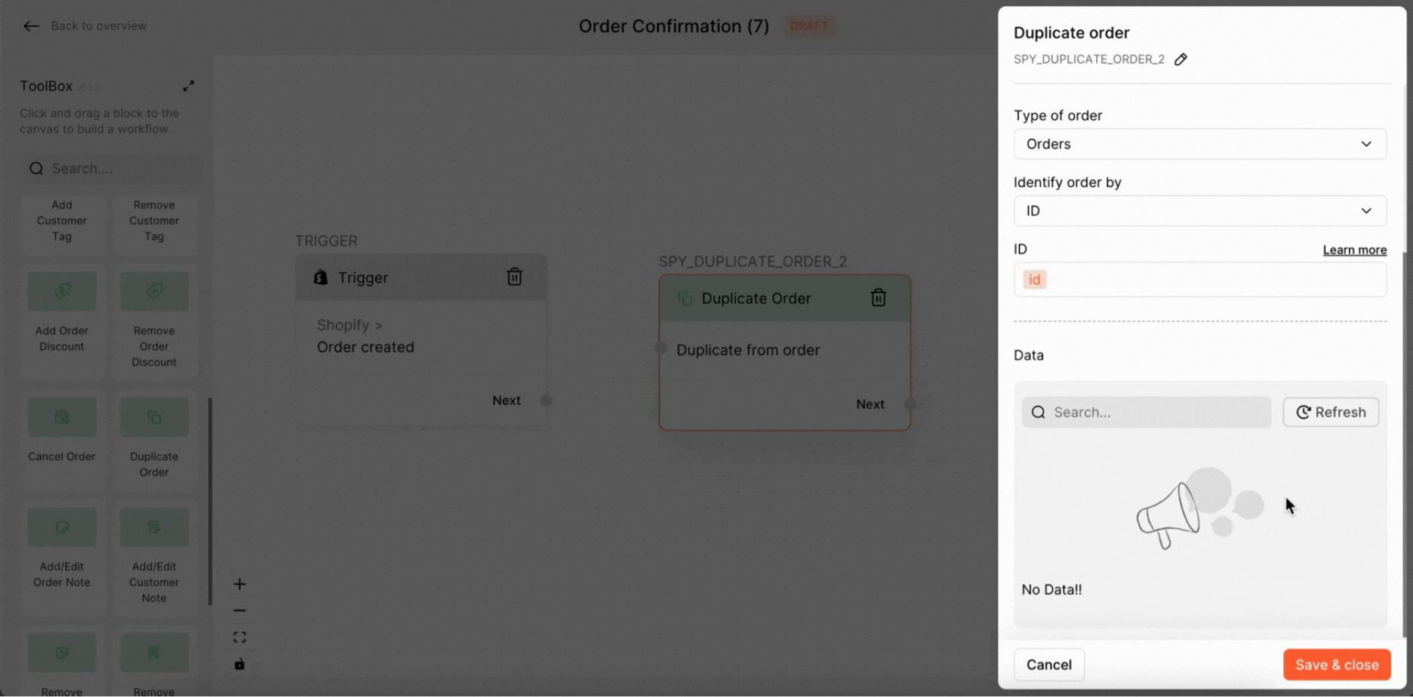Screen dimensions: 1413x697
Task: Click the Order created trigger text
Action: 365,347
